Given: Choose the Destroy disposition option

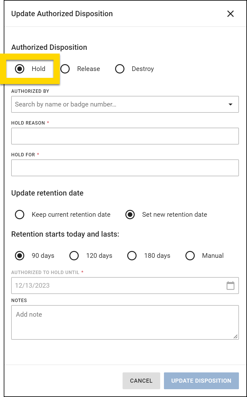Looking at the screenshot, I should coord(120,69).
